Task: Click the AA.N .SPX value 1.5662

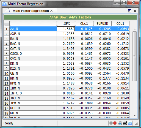Action: coord(66,29)
